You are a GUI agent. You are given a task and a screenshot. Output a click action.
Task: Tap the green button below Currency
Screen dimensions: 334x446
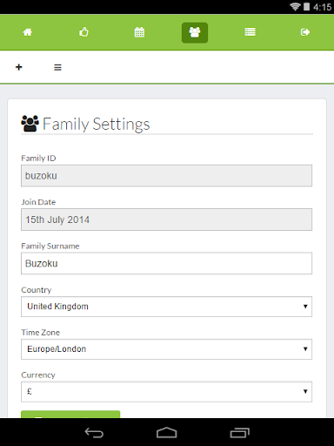[70, 414]
